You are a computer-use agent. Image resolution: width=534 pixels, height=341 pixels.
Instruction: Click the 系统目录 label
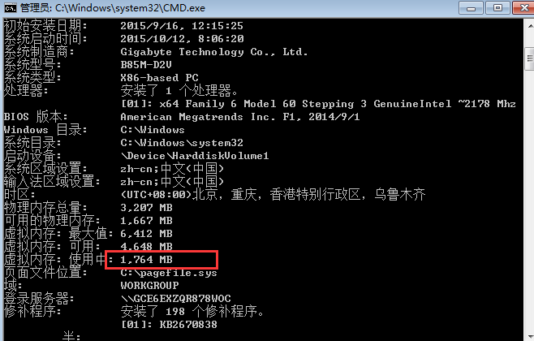[x=32, y=143]
